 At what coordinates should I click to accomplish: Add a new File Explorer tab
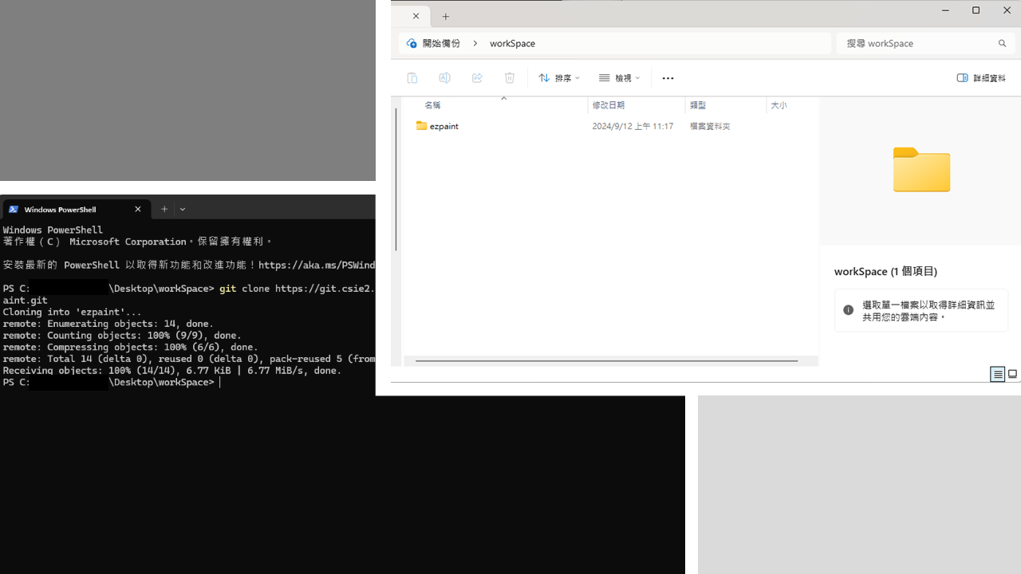click(446, 17)
